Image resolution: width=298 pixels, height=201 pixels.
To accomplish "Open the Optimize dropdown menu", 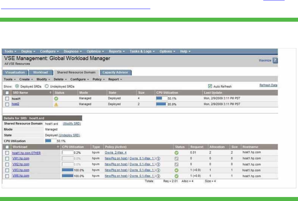I will pyautogui.click(x=95, y=51).
